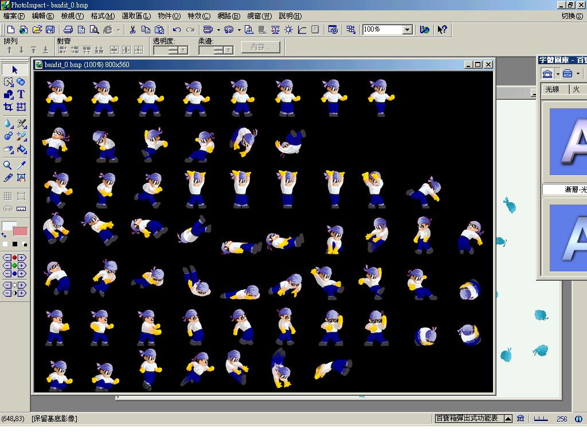
Task: Increase red color channel
Action: pos(22,257)
